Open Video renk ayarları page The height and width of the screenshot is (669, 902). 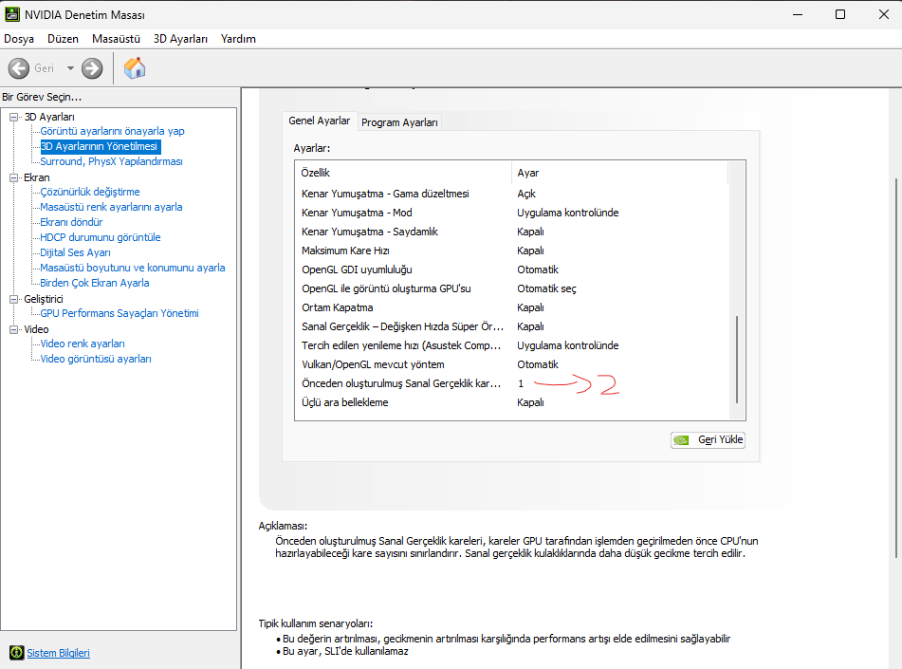[x=83, y=344]
